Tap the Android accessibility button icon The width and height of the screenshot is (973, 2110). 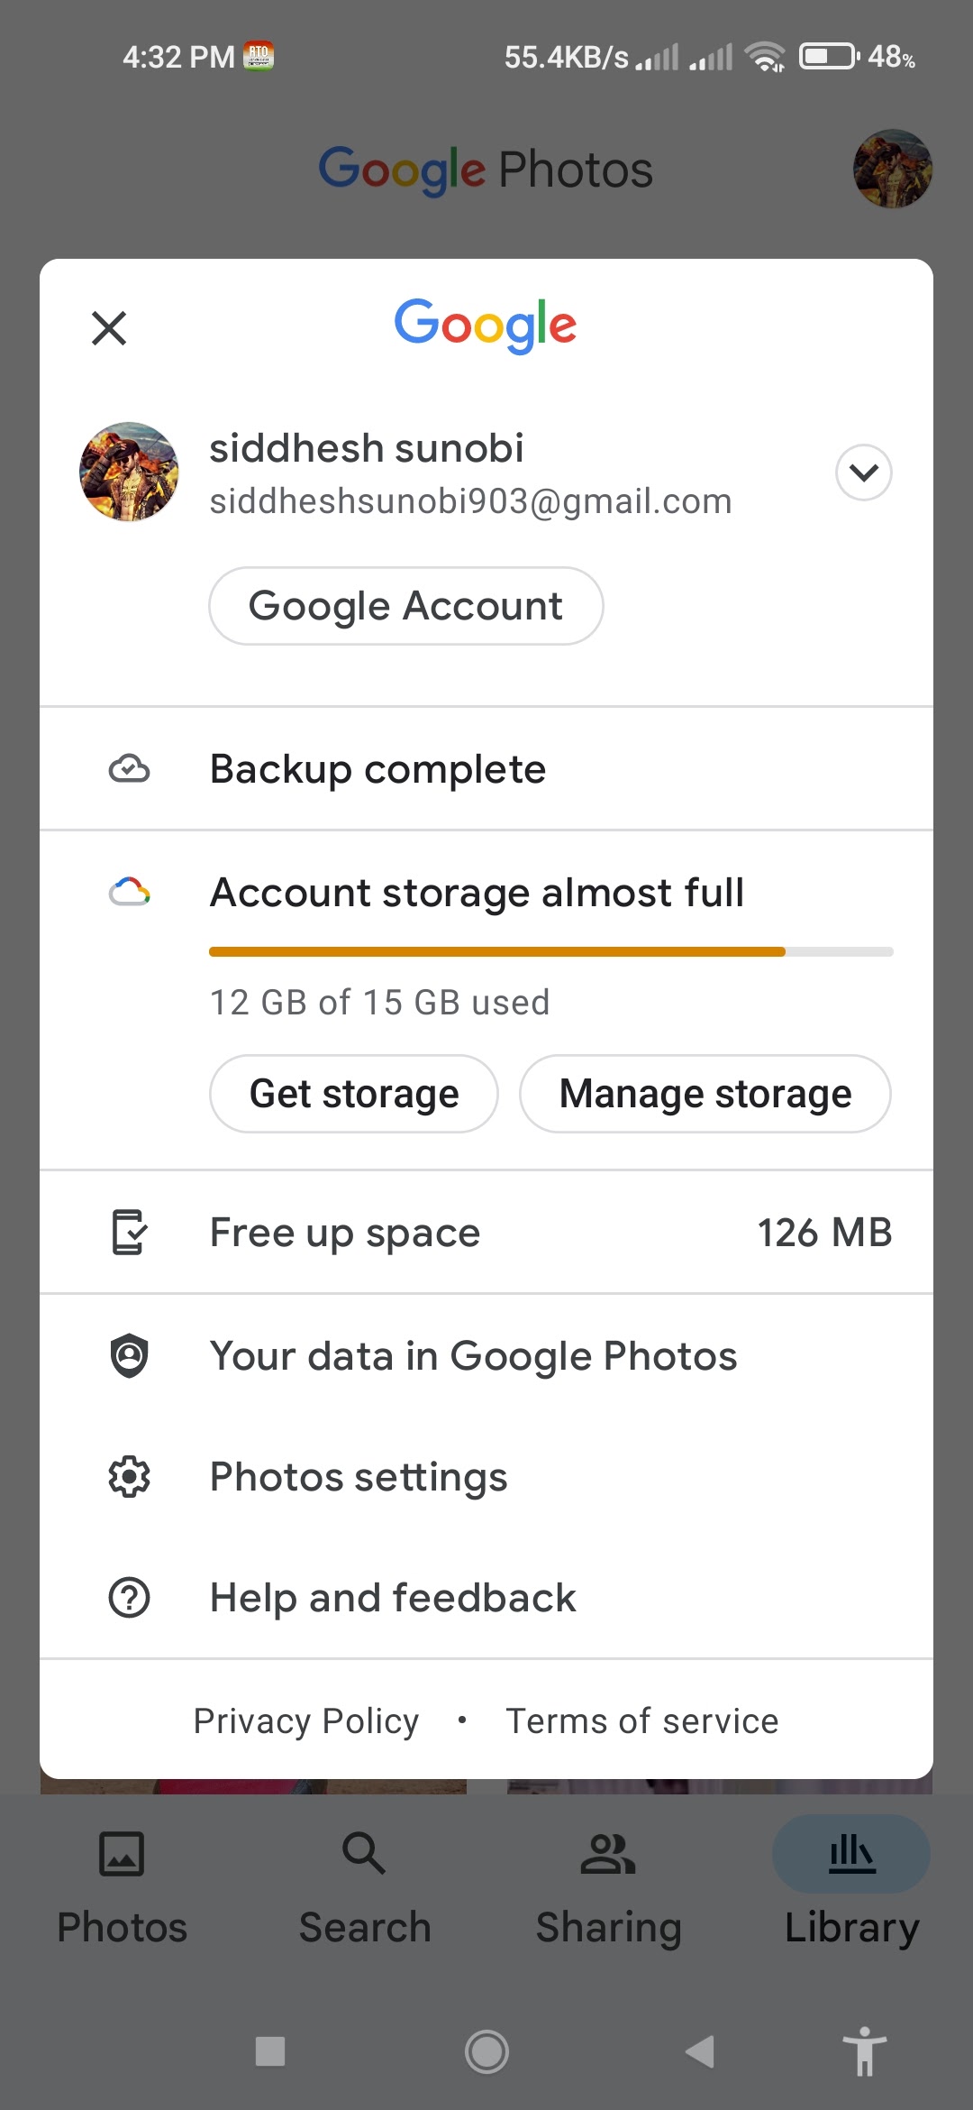(x=864, y=2051)
